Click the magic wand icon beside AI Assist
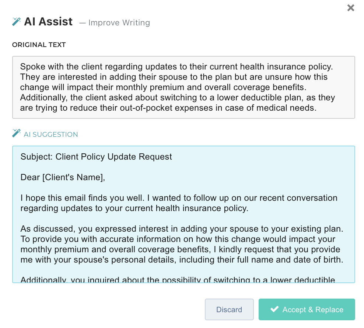The width and height of the screenshot is (364, 328). tap(16, 22)
